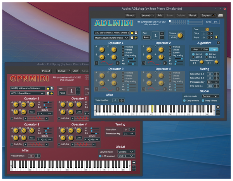The width and height of the screenshot is (233, 181).
Task: Click Reset button in ADLplug
Action: (193, 15)
